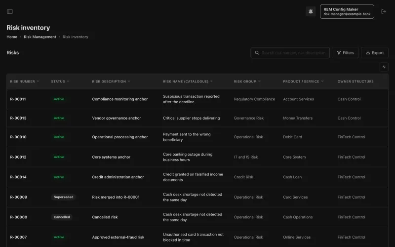Image resolution: width=395 pixels, height=247 pixels.
Task: Click Suspicious transaction reported after deadline
Action: click(191, 99)
